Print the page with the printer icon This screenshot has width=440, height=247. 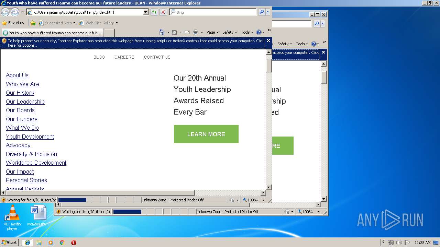click(x=196, y=32)
